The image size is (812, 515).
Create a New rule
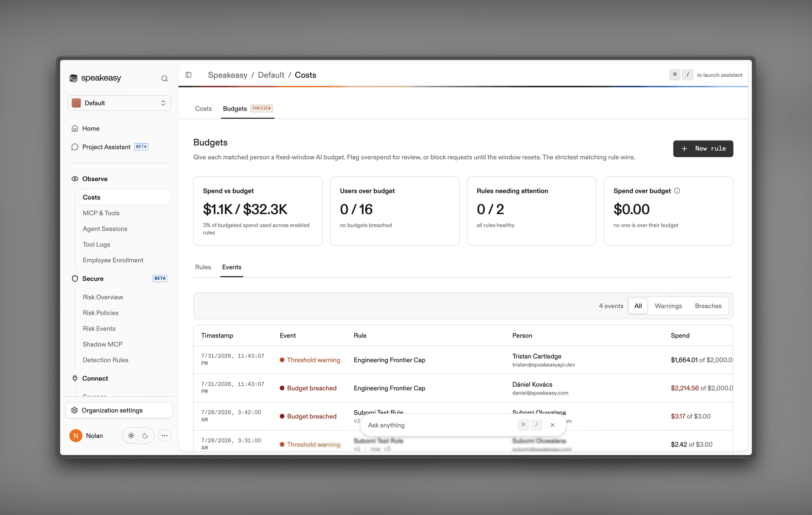[x=703, y=149]
